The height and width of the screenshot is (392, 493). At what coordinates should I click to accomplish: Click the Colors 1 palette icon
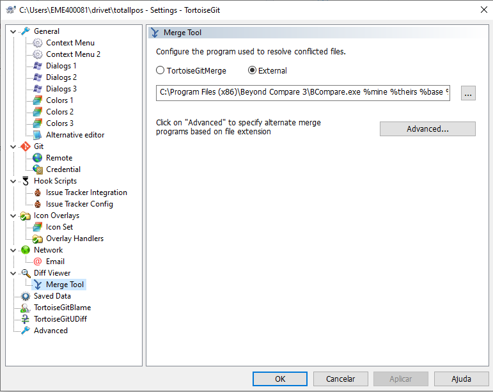(x=38, y=100)
